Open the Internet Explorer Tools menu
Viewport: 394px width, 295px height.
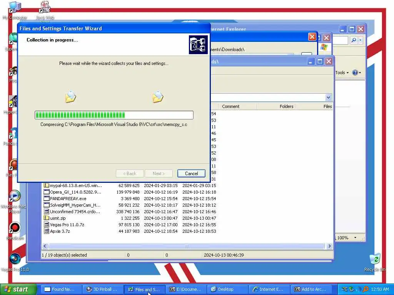(x=342, y=73)
